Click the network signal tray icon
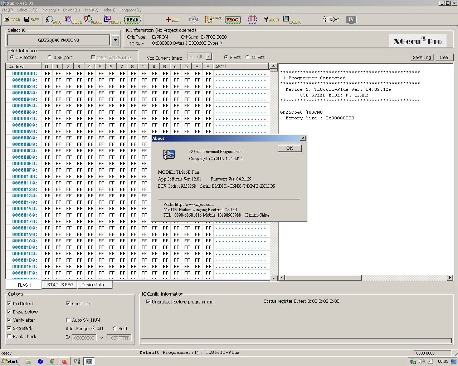This screenshot has width=458, height=366. 430,361
